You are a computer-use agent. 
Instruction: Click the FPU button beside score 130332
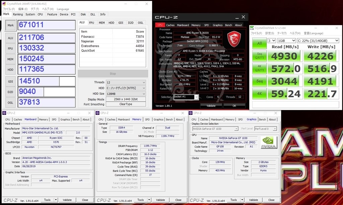10,49
